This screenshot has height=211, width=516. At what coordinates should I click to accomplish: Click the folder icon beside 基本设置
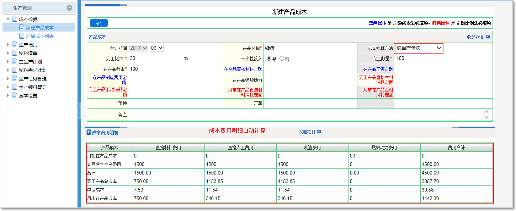coord(14,95)
